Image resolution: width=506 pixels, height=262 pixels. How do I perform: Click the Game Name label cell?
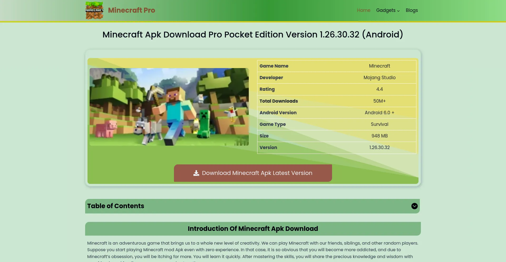coord(300,66)
